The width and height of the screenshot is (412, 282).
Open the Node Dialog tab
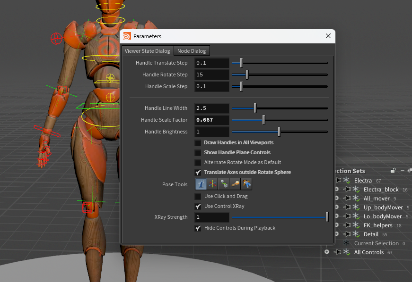click(x=192, y=51)
